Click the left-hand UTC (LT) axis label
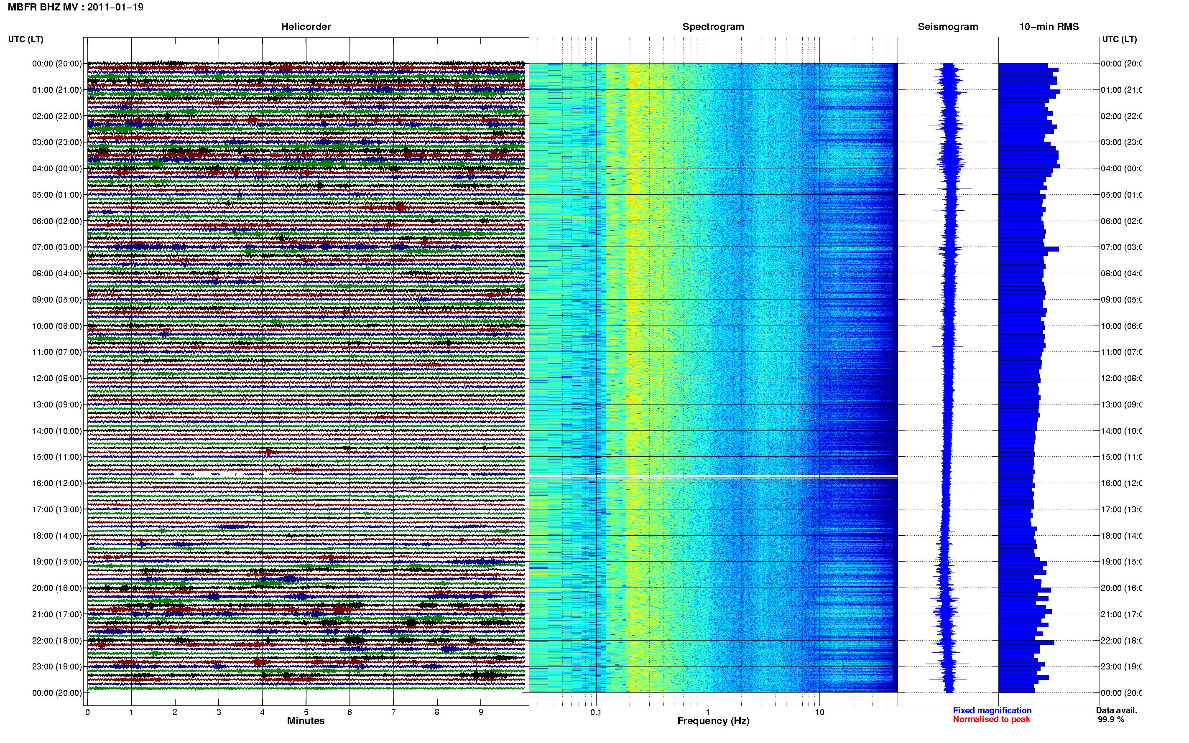This screenshot has height=743, width=1189. point(26,39)
